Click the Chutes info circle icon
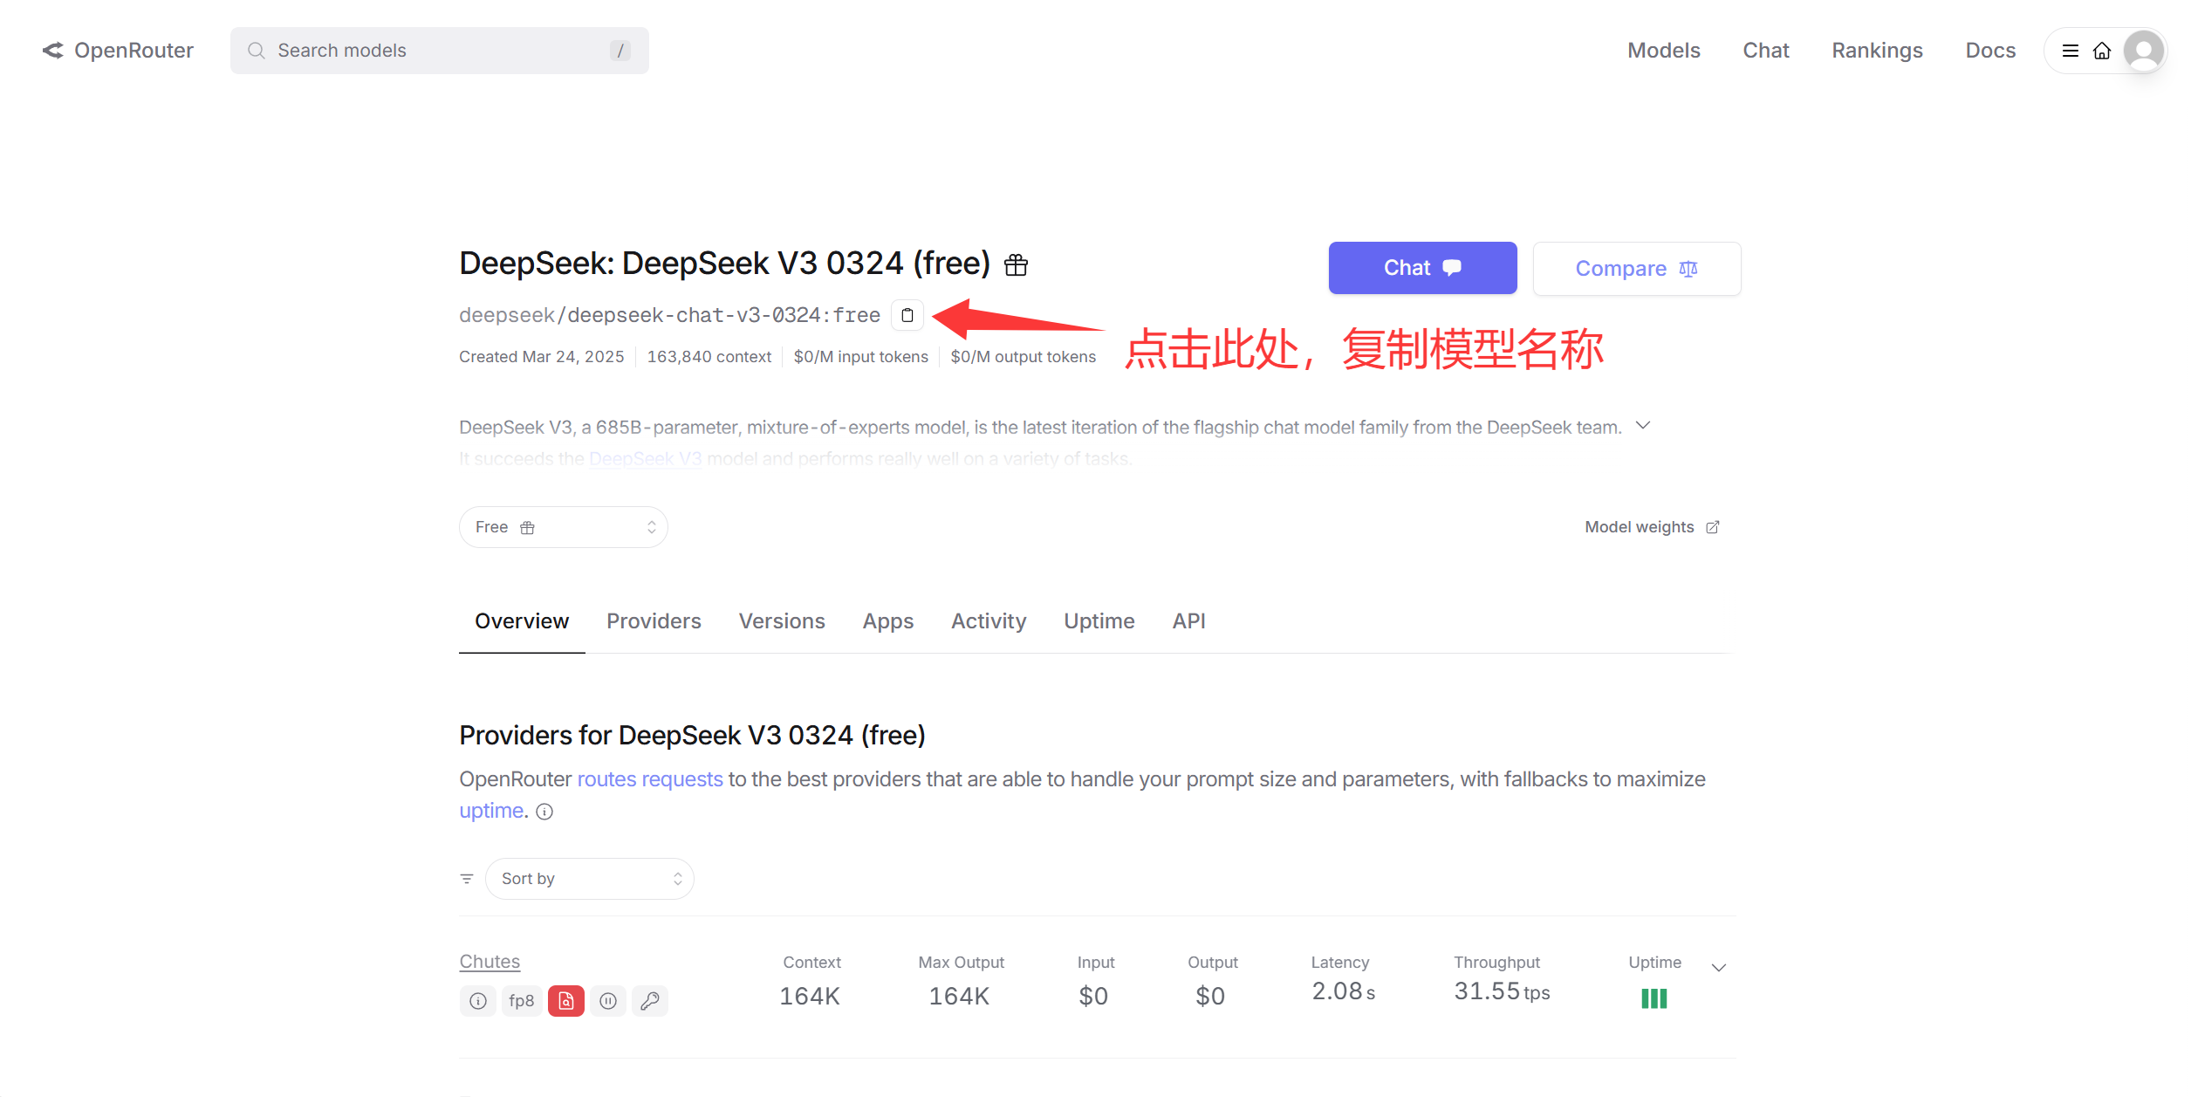This screenshot has width=2191, height=1097. [478, 1001]
